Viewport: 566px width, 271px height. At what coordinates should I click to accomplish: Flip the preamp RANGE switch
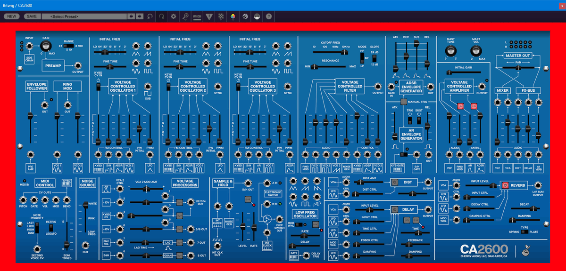[x=69, y=46]
